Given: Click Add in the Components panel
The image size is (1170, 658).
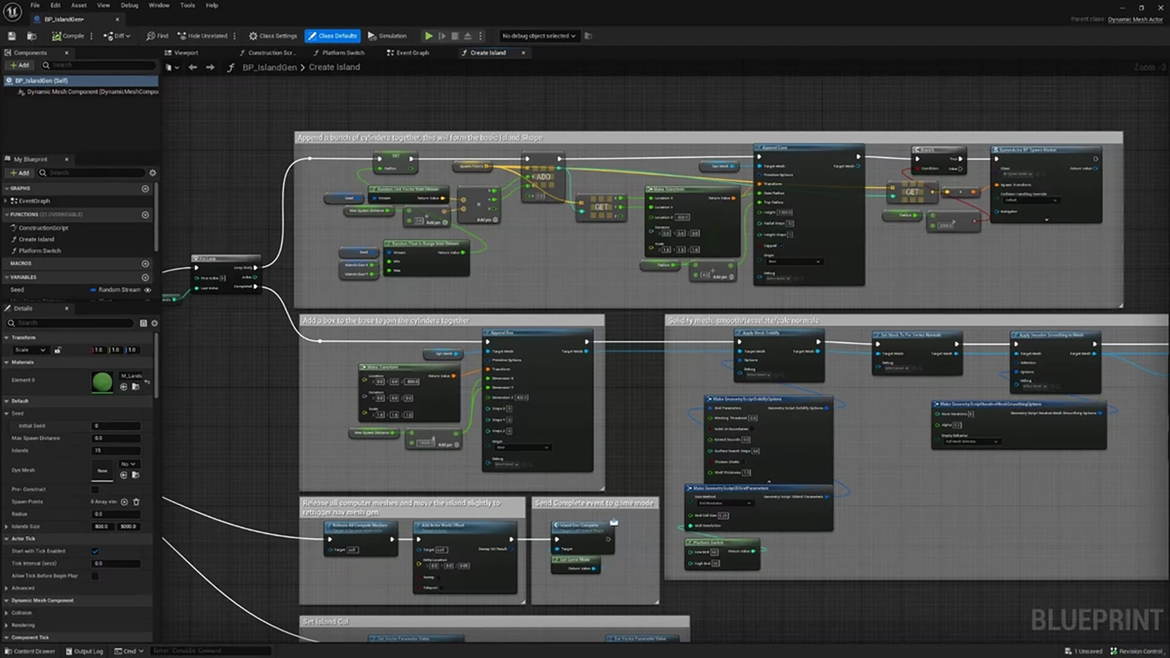Looking at the screenshot, I should click(20, 65).
